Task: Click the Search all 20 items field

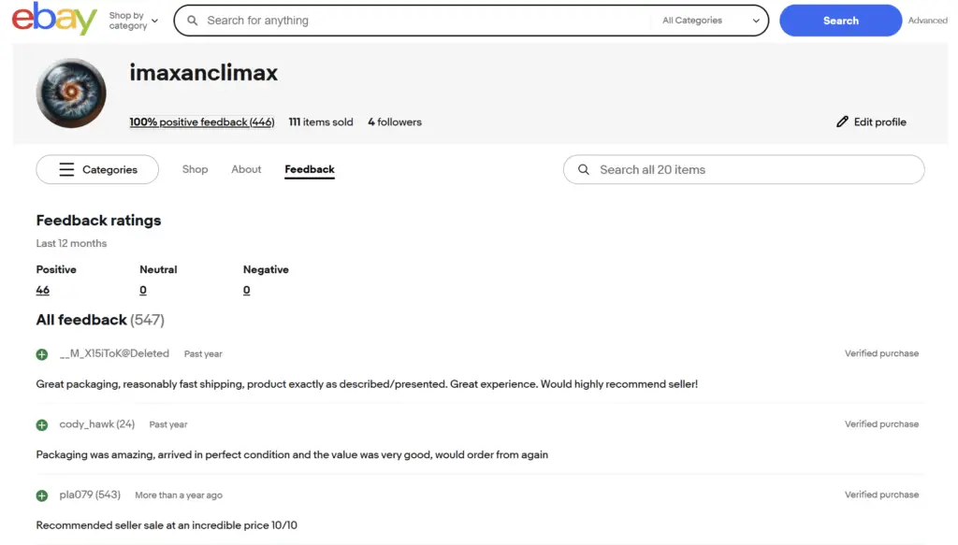Action: pos(748,170)
